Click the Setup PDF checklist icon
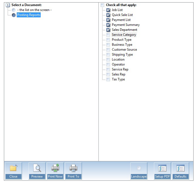 pyautogui.click(x=162, y=168)
